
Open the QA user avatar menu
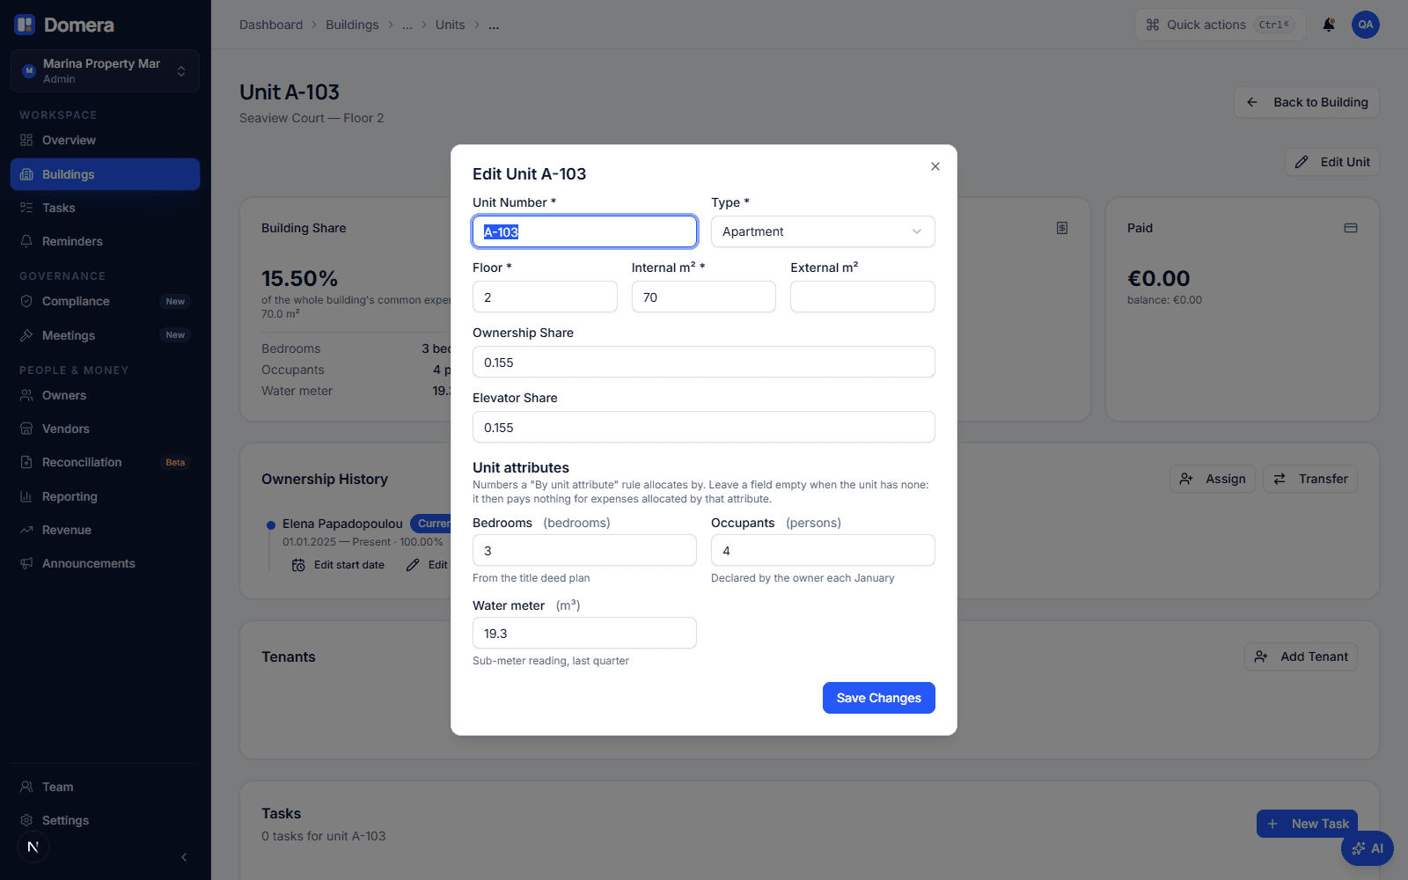click(x=1366, y=25)
